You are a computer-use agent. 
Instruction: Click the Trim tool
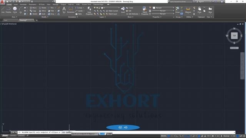[51, 8]
